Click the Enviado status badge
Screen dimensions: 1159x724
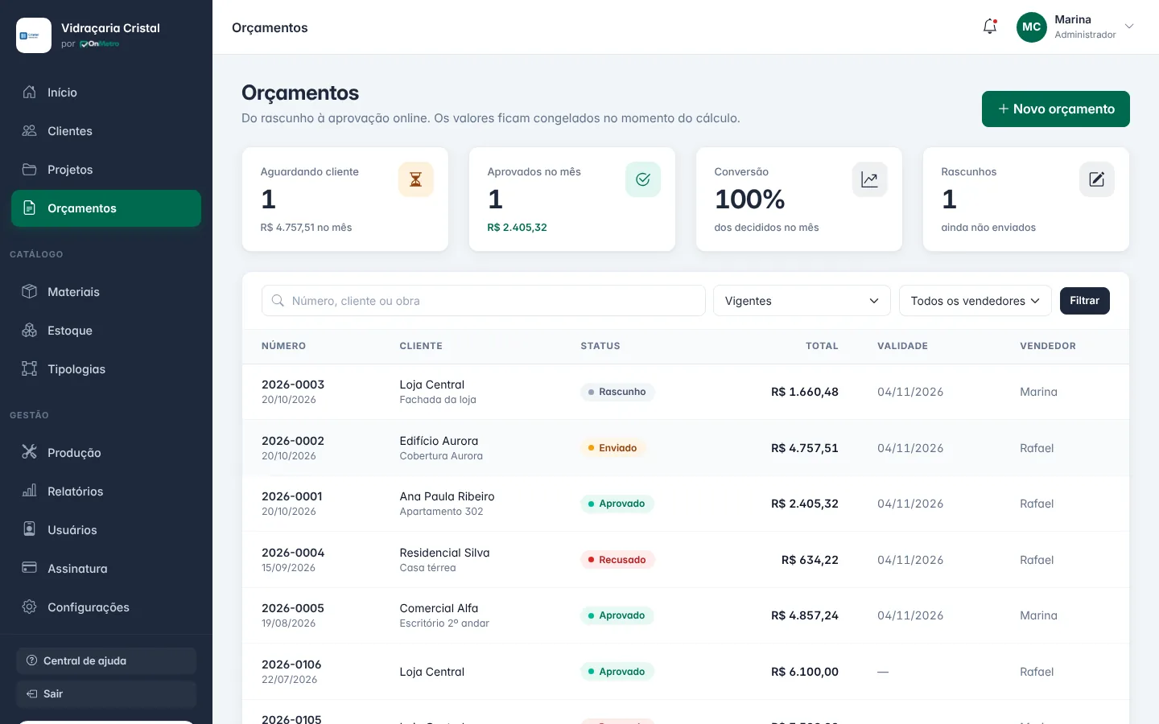[613, 448]
